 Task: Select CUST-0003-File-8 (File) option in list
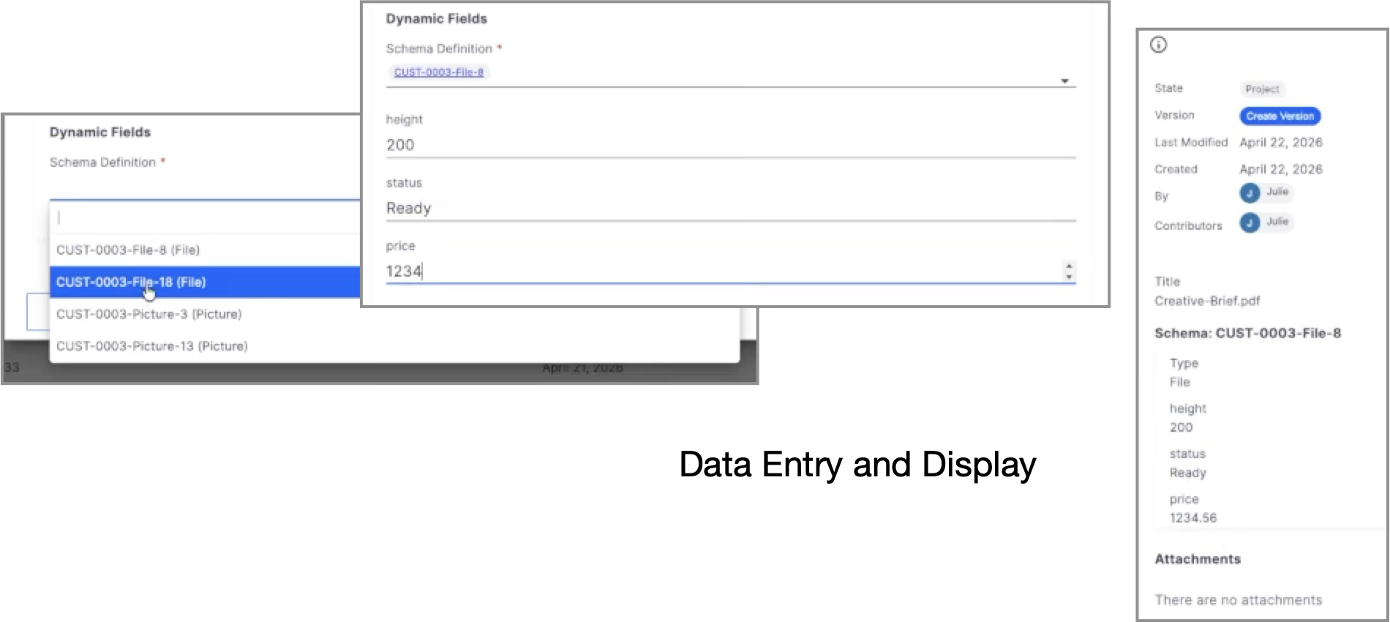[128, 250]
